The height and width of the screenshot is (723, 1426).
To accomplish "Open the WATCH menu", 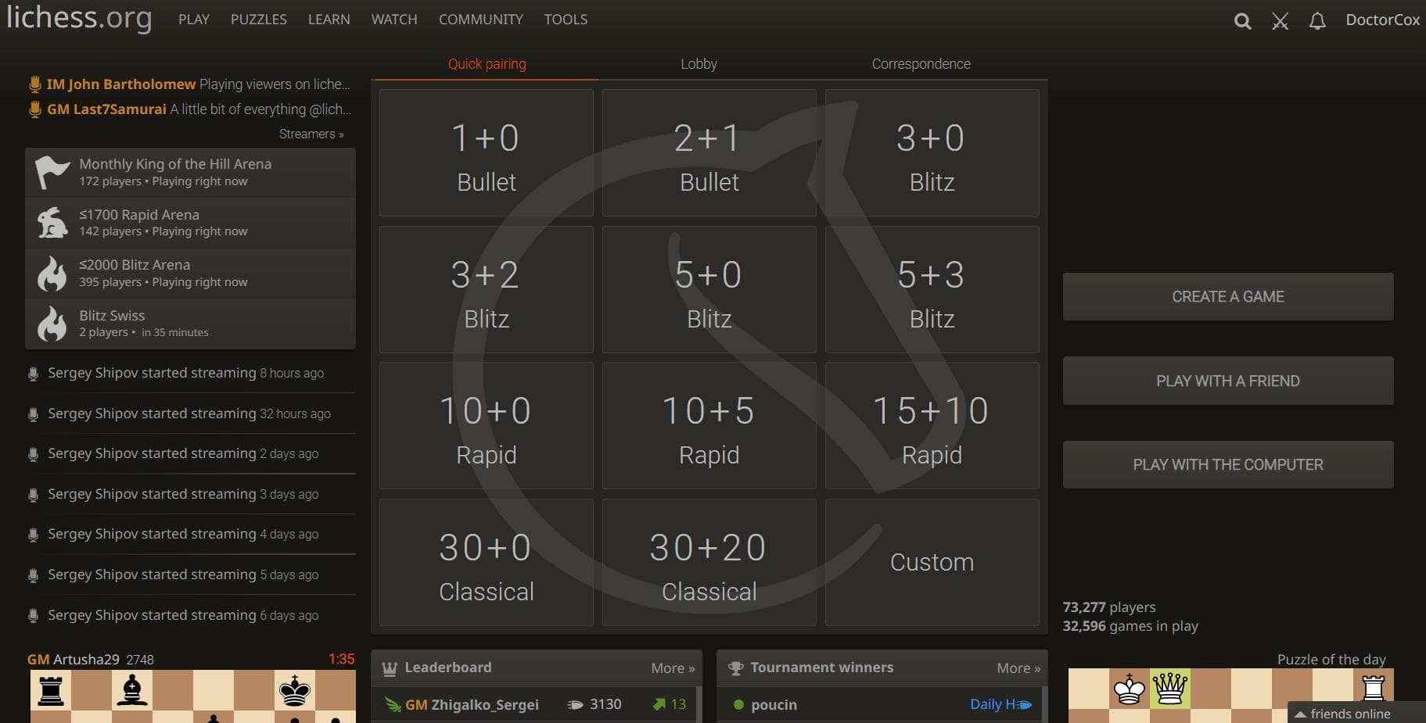I will click(x=394, y=20).
